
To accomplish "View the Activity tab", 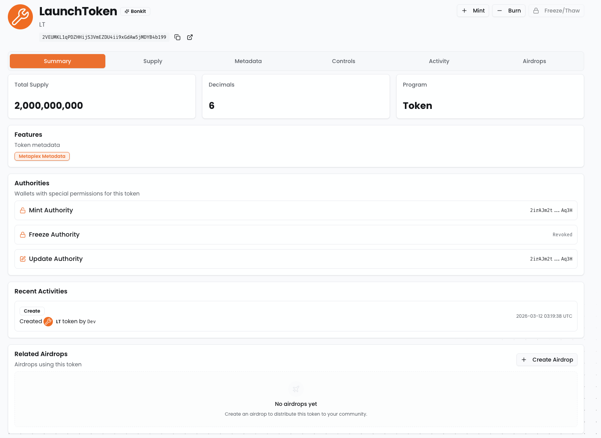I will 439,61.
